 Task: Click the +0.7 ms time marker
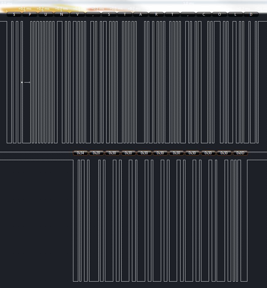[134, 9]
